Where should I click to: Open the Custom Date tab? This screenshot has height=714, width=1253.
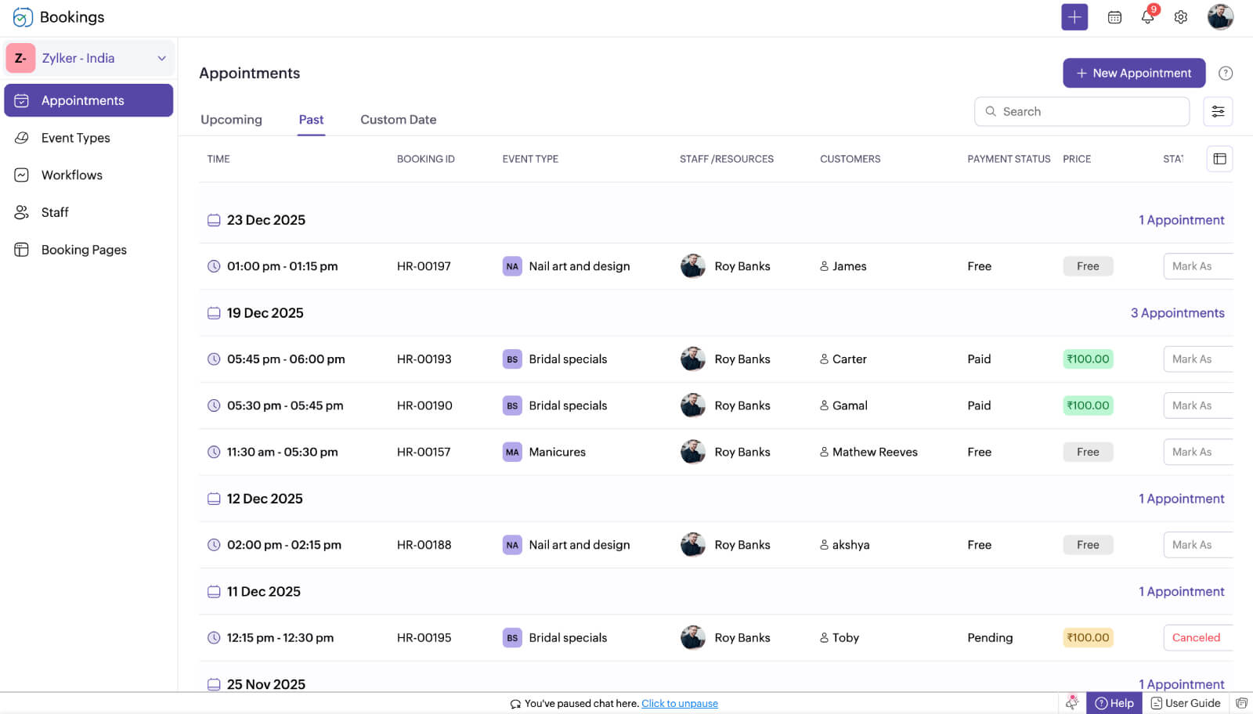(398, 119)
